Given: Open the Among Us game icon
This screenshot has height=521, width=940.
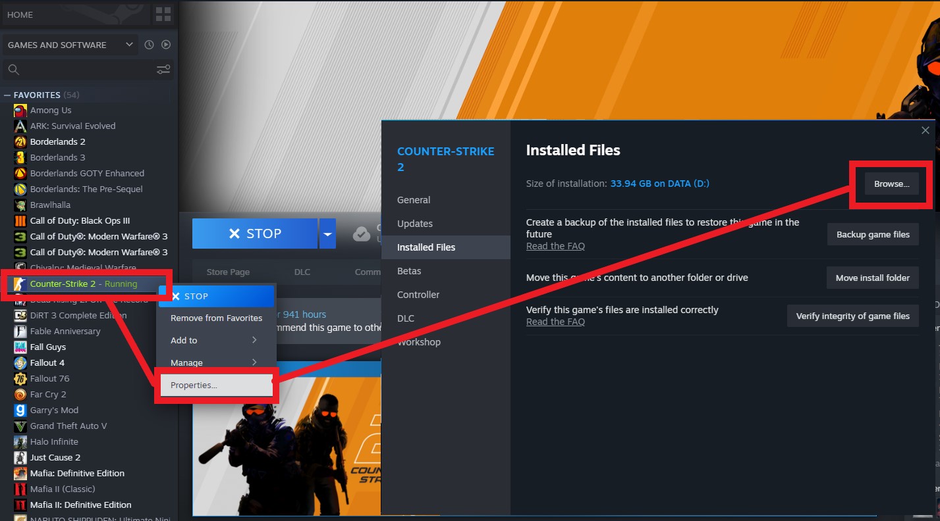Looking at the screenshot, I should tap(20, 111).
